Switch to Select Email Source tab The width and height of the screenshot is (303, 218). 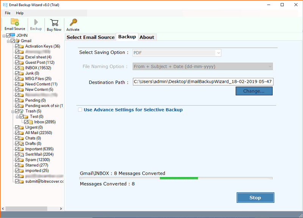coord(91,37)
